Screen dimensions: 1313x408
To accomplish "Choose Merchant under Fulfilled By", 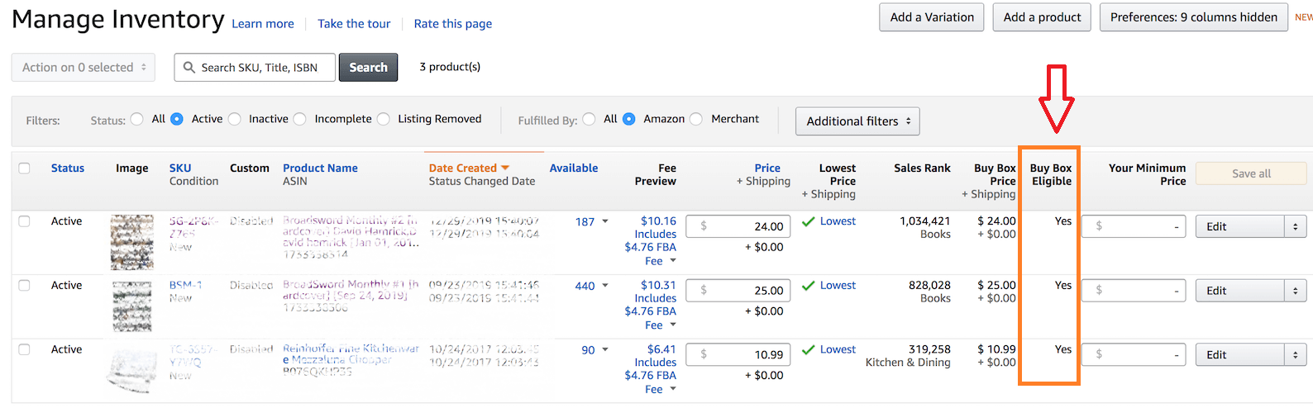I will (x=696, y=119).
